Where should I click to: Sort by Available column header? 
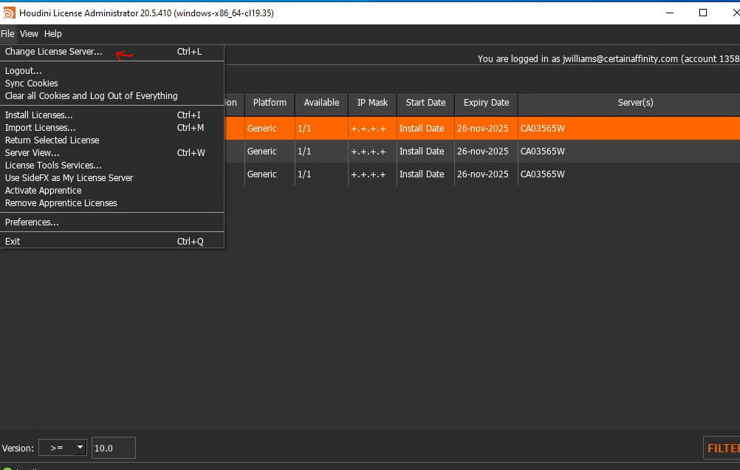(321, 103)
